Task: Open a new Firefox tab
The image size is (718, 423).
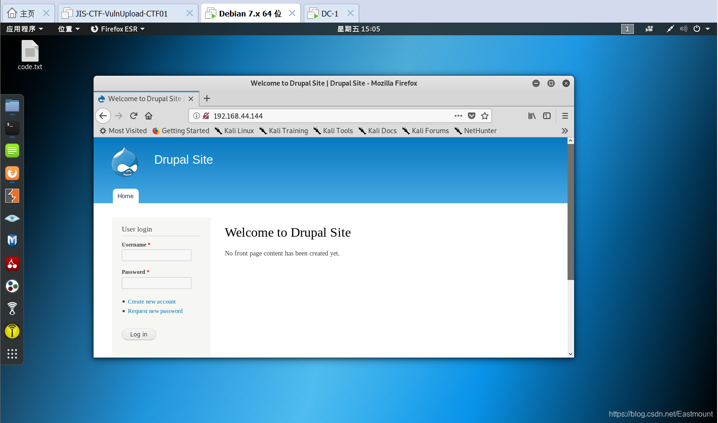Action: pos(207,98)
